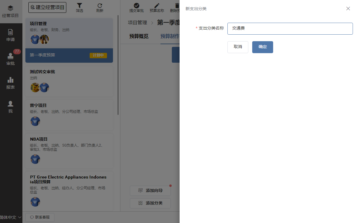Switch to the 预算概览 tab
This screenshot has width=358, height=223.
(x=139, y=36)
